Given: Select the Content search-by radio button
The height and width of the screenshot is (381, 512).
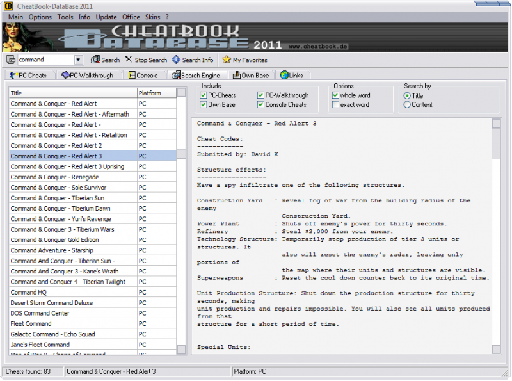Looking at the screenshot, I should (x=407, y=105).
